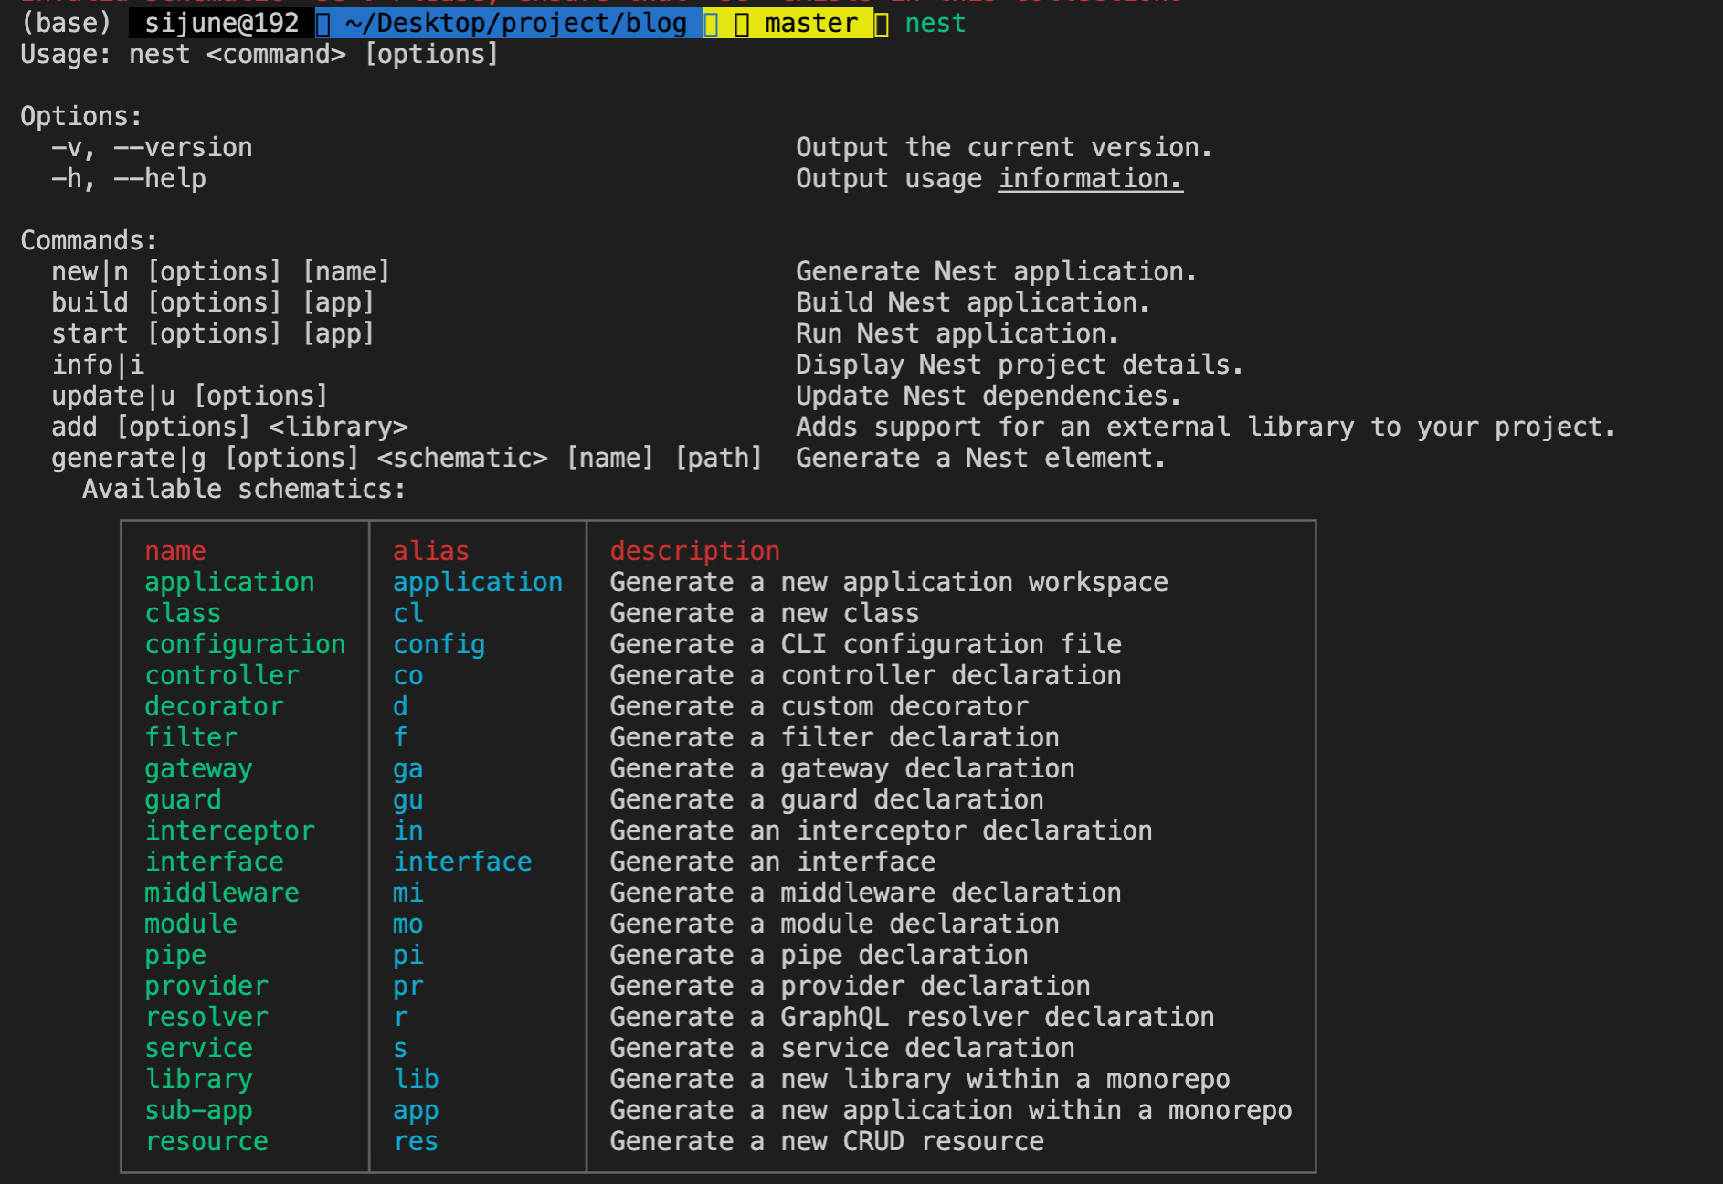The height and width of the screenshot is (1184, 1723).
Task: Click the 'nest' command in the prompt
Action: (x=935, y=23)
